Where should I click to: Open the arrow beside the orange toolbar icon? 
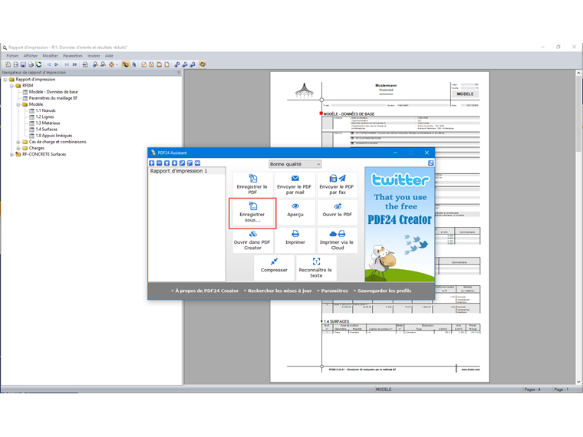[x=117, y=64]
